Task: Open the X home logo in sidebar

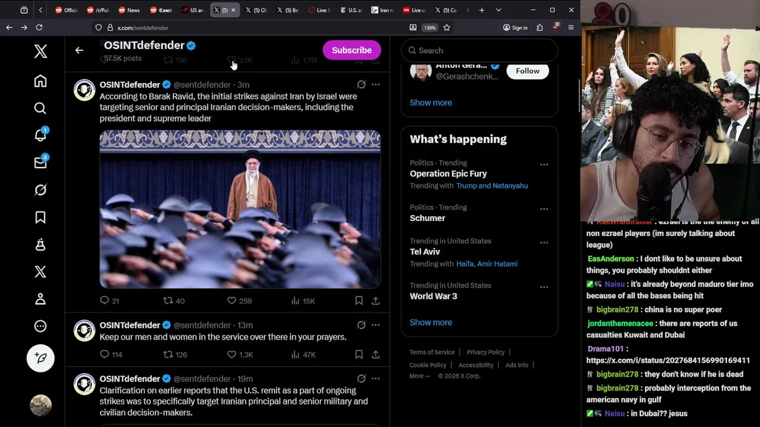Action: tap(40, 51)
